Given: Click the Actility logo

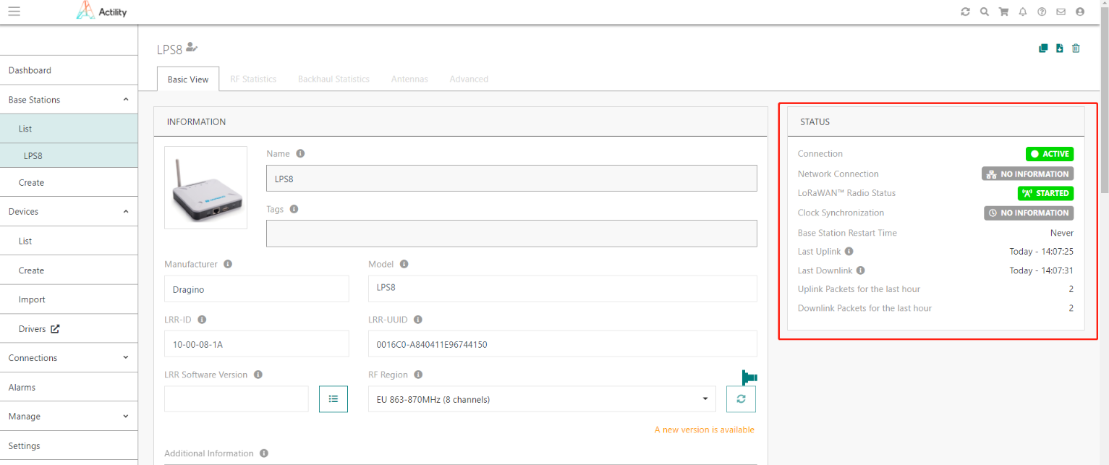Looking at the screenshot, I should click(x=101, y=12).
